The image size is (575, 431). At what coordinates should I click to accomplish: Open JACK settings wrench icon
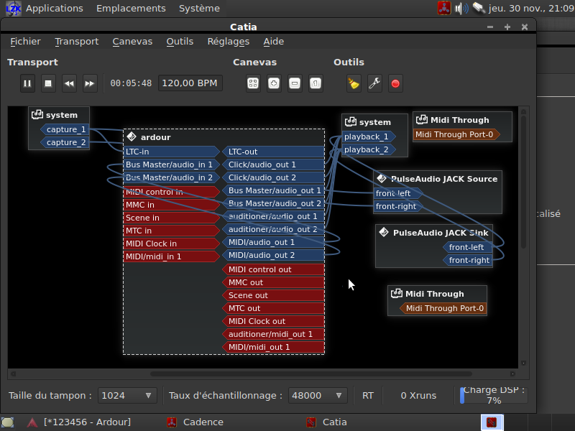(x=374, y=83)
